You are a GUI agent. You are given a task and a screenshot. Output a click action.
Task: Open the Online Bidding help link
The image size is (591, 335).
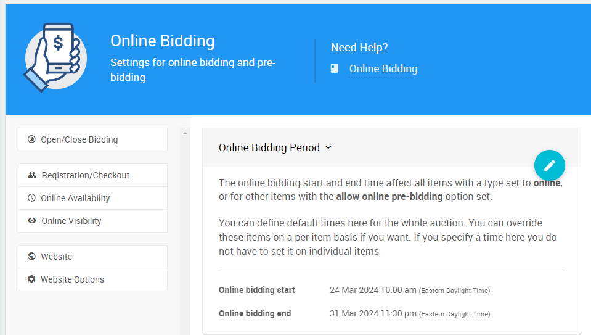(383, 69)
